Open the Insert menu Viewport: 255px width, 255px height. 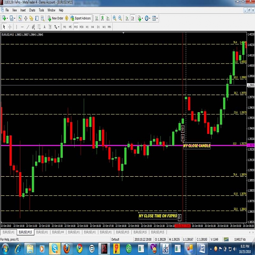tap(23, 10)
